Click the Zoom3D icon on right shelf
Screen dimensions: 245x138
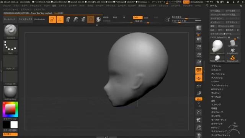pyautogui.click(x=199, y=128)
